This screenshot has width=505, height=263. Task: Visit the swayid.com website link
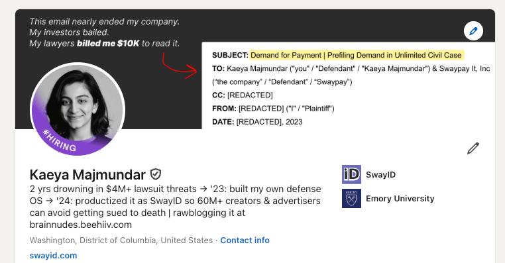point(53,256)
